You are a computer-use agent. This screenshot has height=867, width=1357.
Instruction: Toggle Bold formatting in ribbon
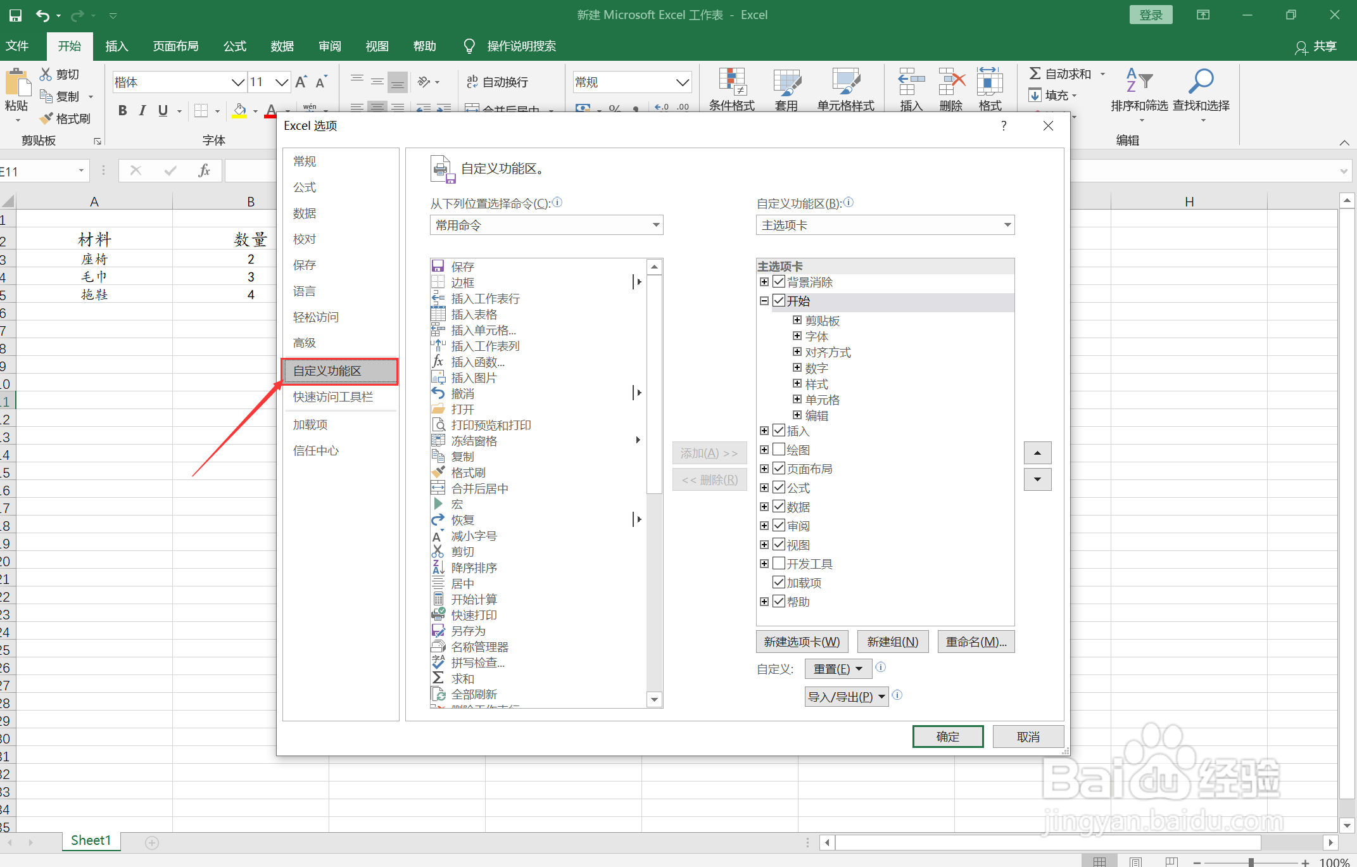click(123, 110)
